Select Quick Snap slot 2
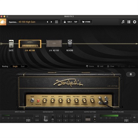 (x=66, y=116)
